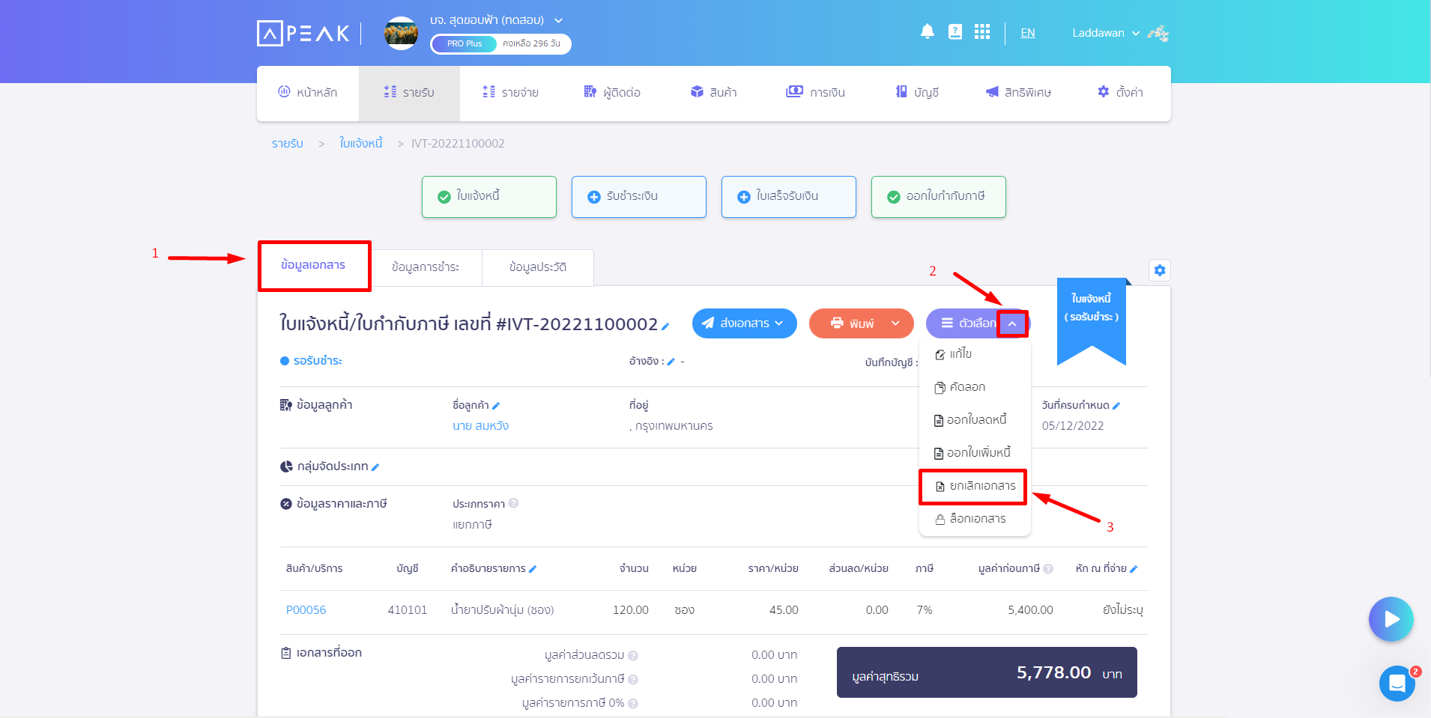The image size is (1431, 718).
Task: Open the การเงิน menu
Action: (815, 92)
